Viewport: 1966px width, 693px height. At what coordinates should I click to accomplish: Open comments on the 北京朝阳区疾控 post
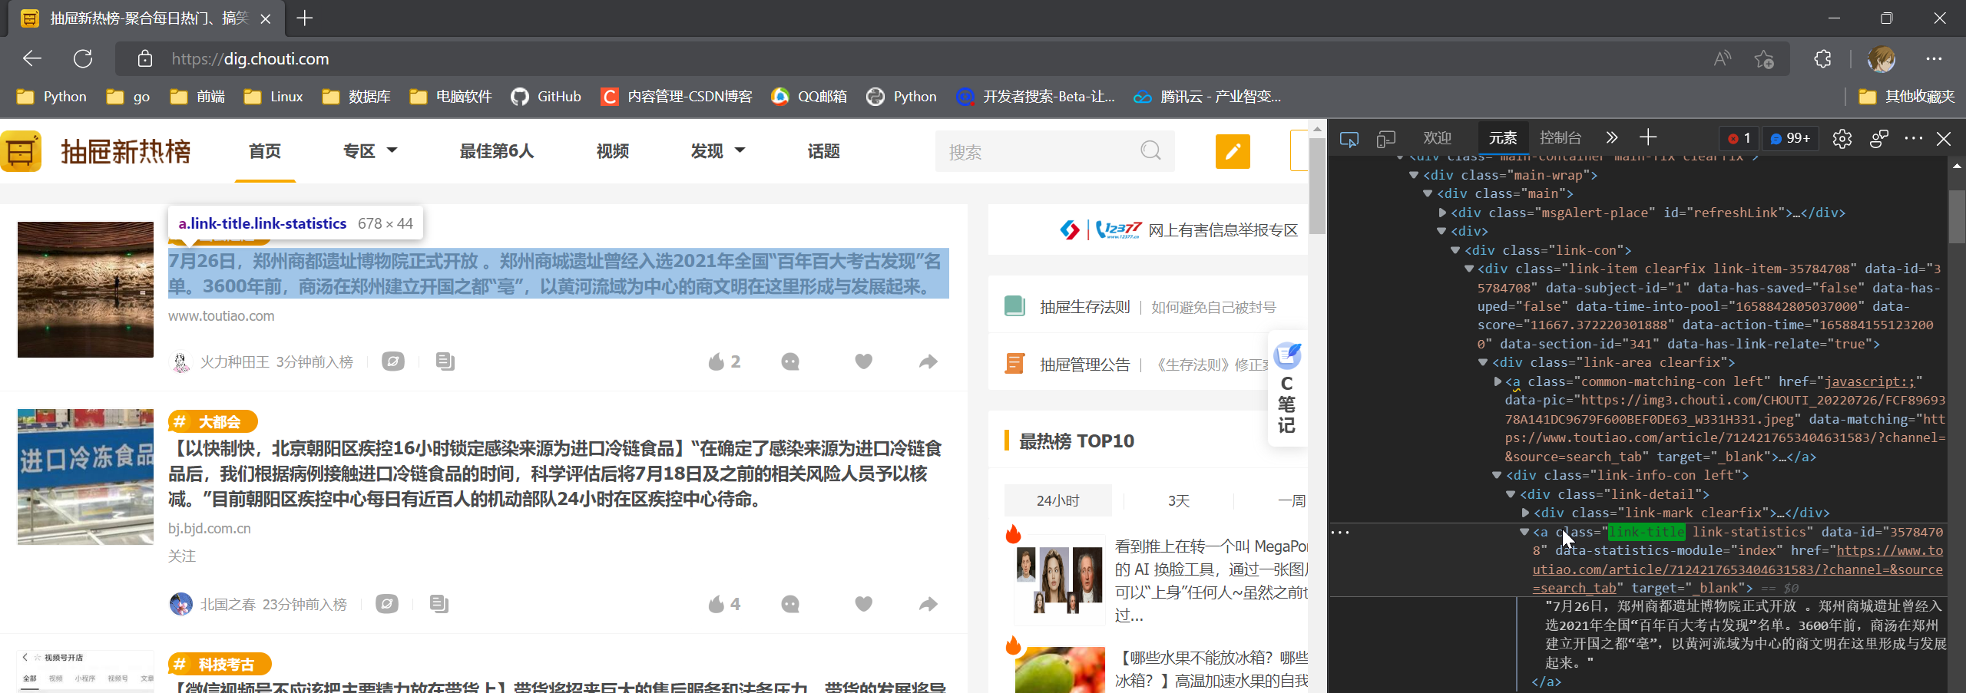(790, 605)
